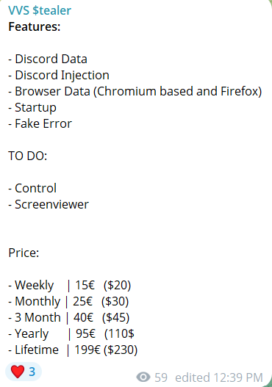
Task: Click the Discord Injection line
Action: (x=59, y=76)
